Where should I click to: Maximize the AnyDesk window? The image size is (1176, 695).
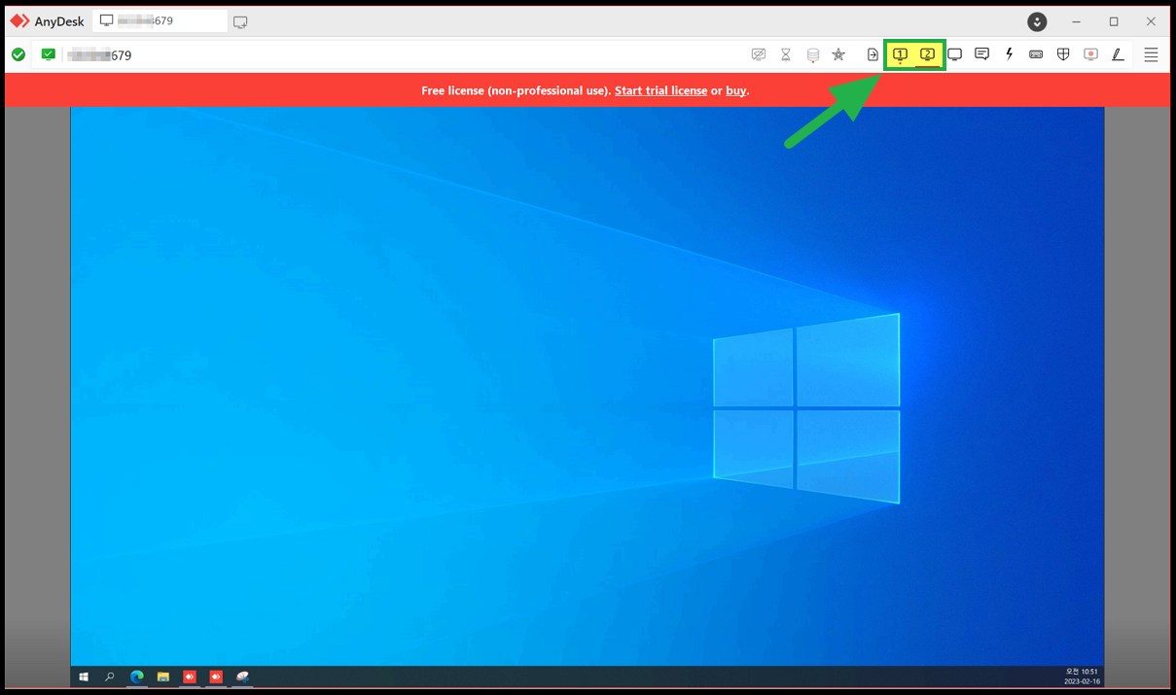1114,21
